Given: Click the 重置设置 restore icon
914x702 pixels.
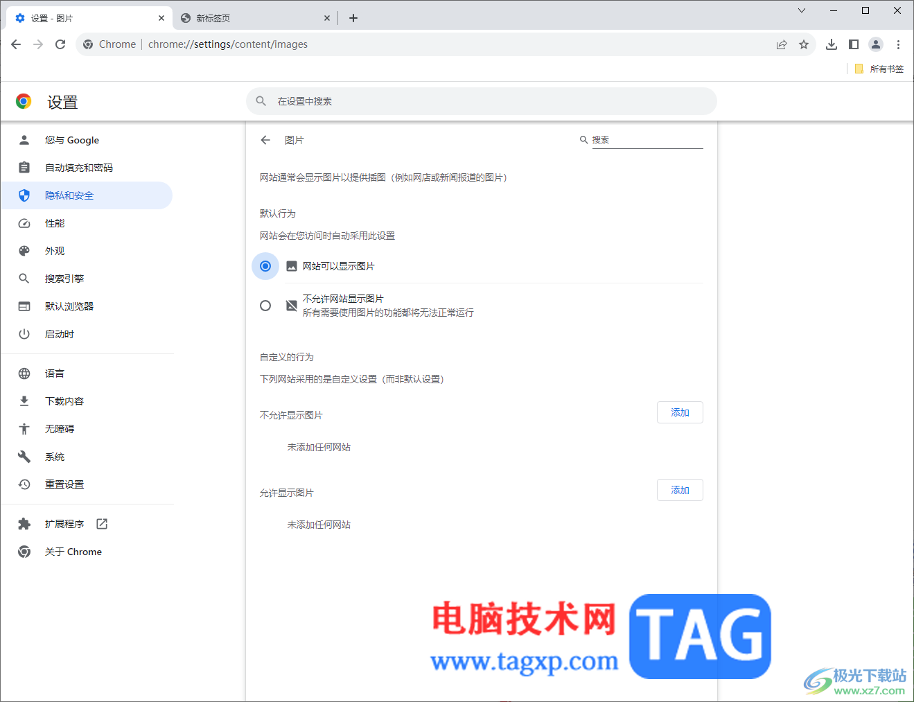Looking at the screenshot, I should [24, 484].
